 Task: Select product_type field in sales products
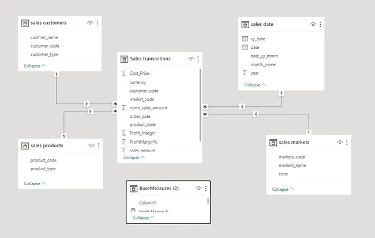coord(43,169)
